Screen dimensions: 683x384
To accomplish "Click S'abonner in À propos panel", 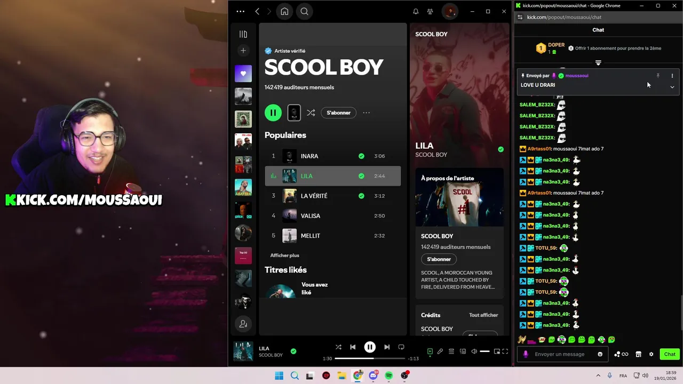I will (439, 259).
